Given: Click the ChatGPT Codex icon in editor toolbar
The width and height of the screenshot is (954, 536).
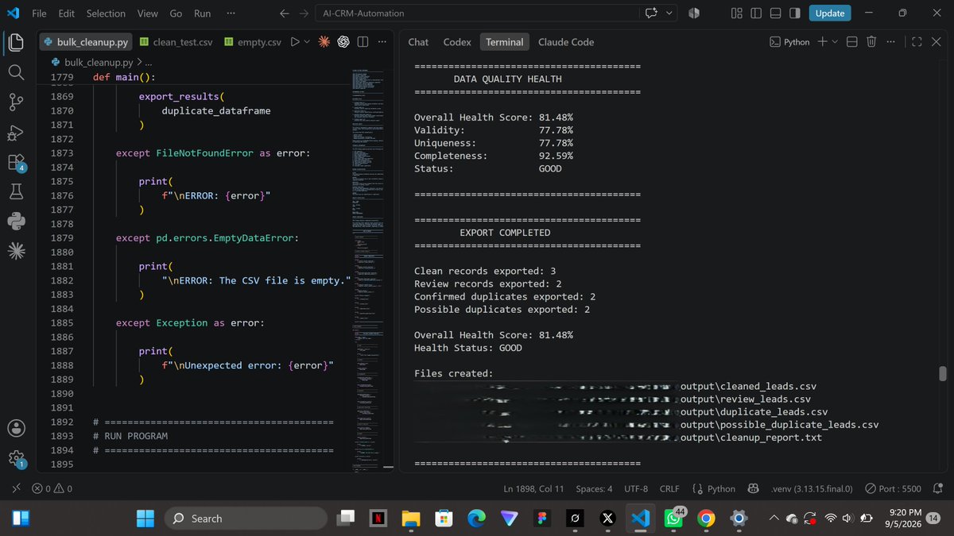Looking at the screenshot, I should click(343, 42).
